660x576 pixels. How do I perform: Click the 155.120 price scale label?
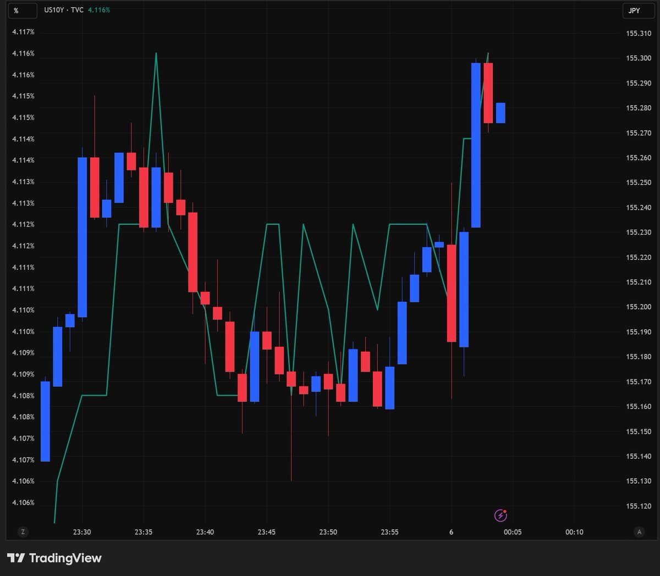click(x=639, y=506)
